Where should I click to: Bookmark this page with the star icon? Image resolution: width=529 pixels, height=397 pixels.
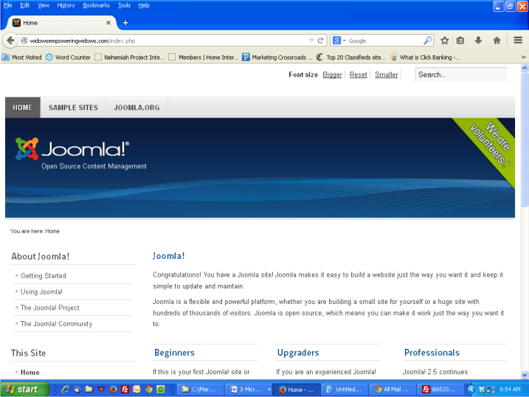pos(444,41)
